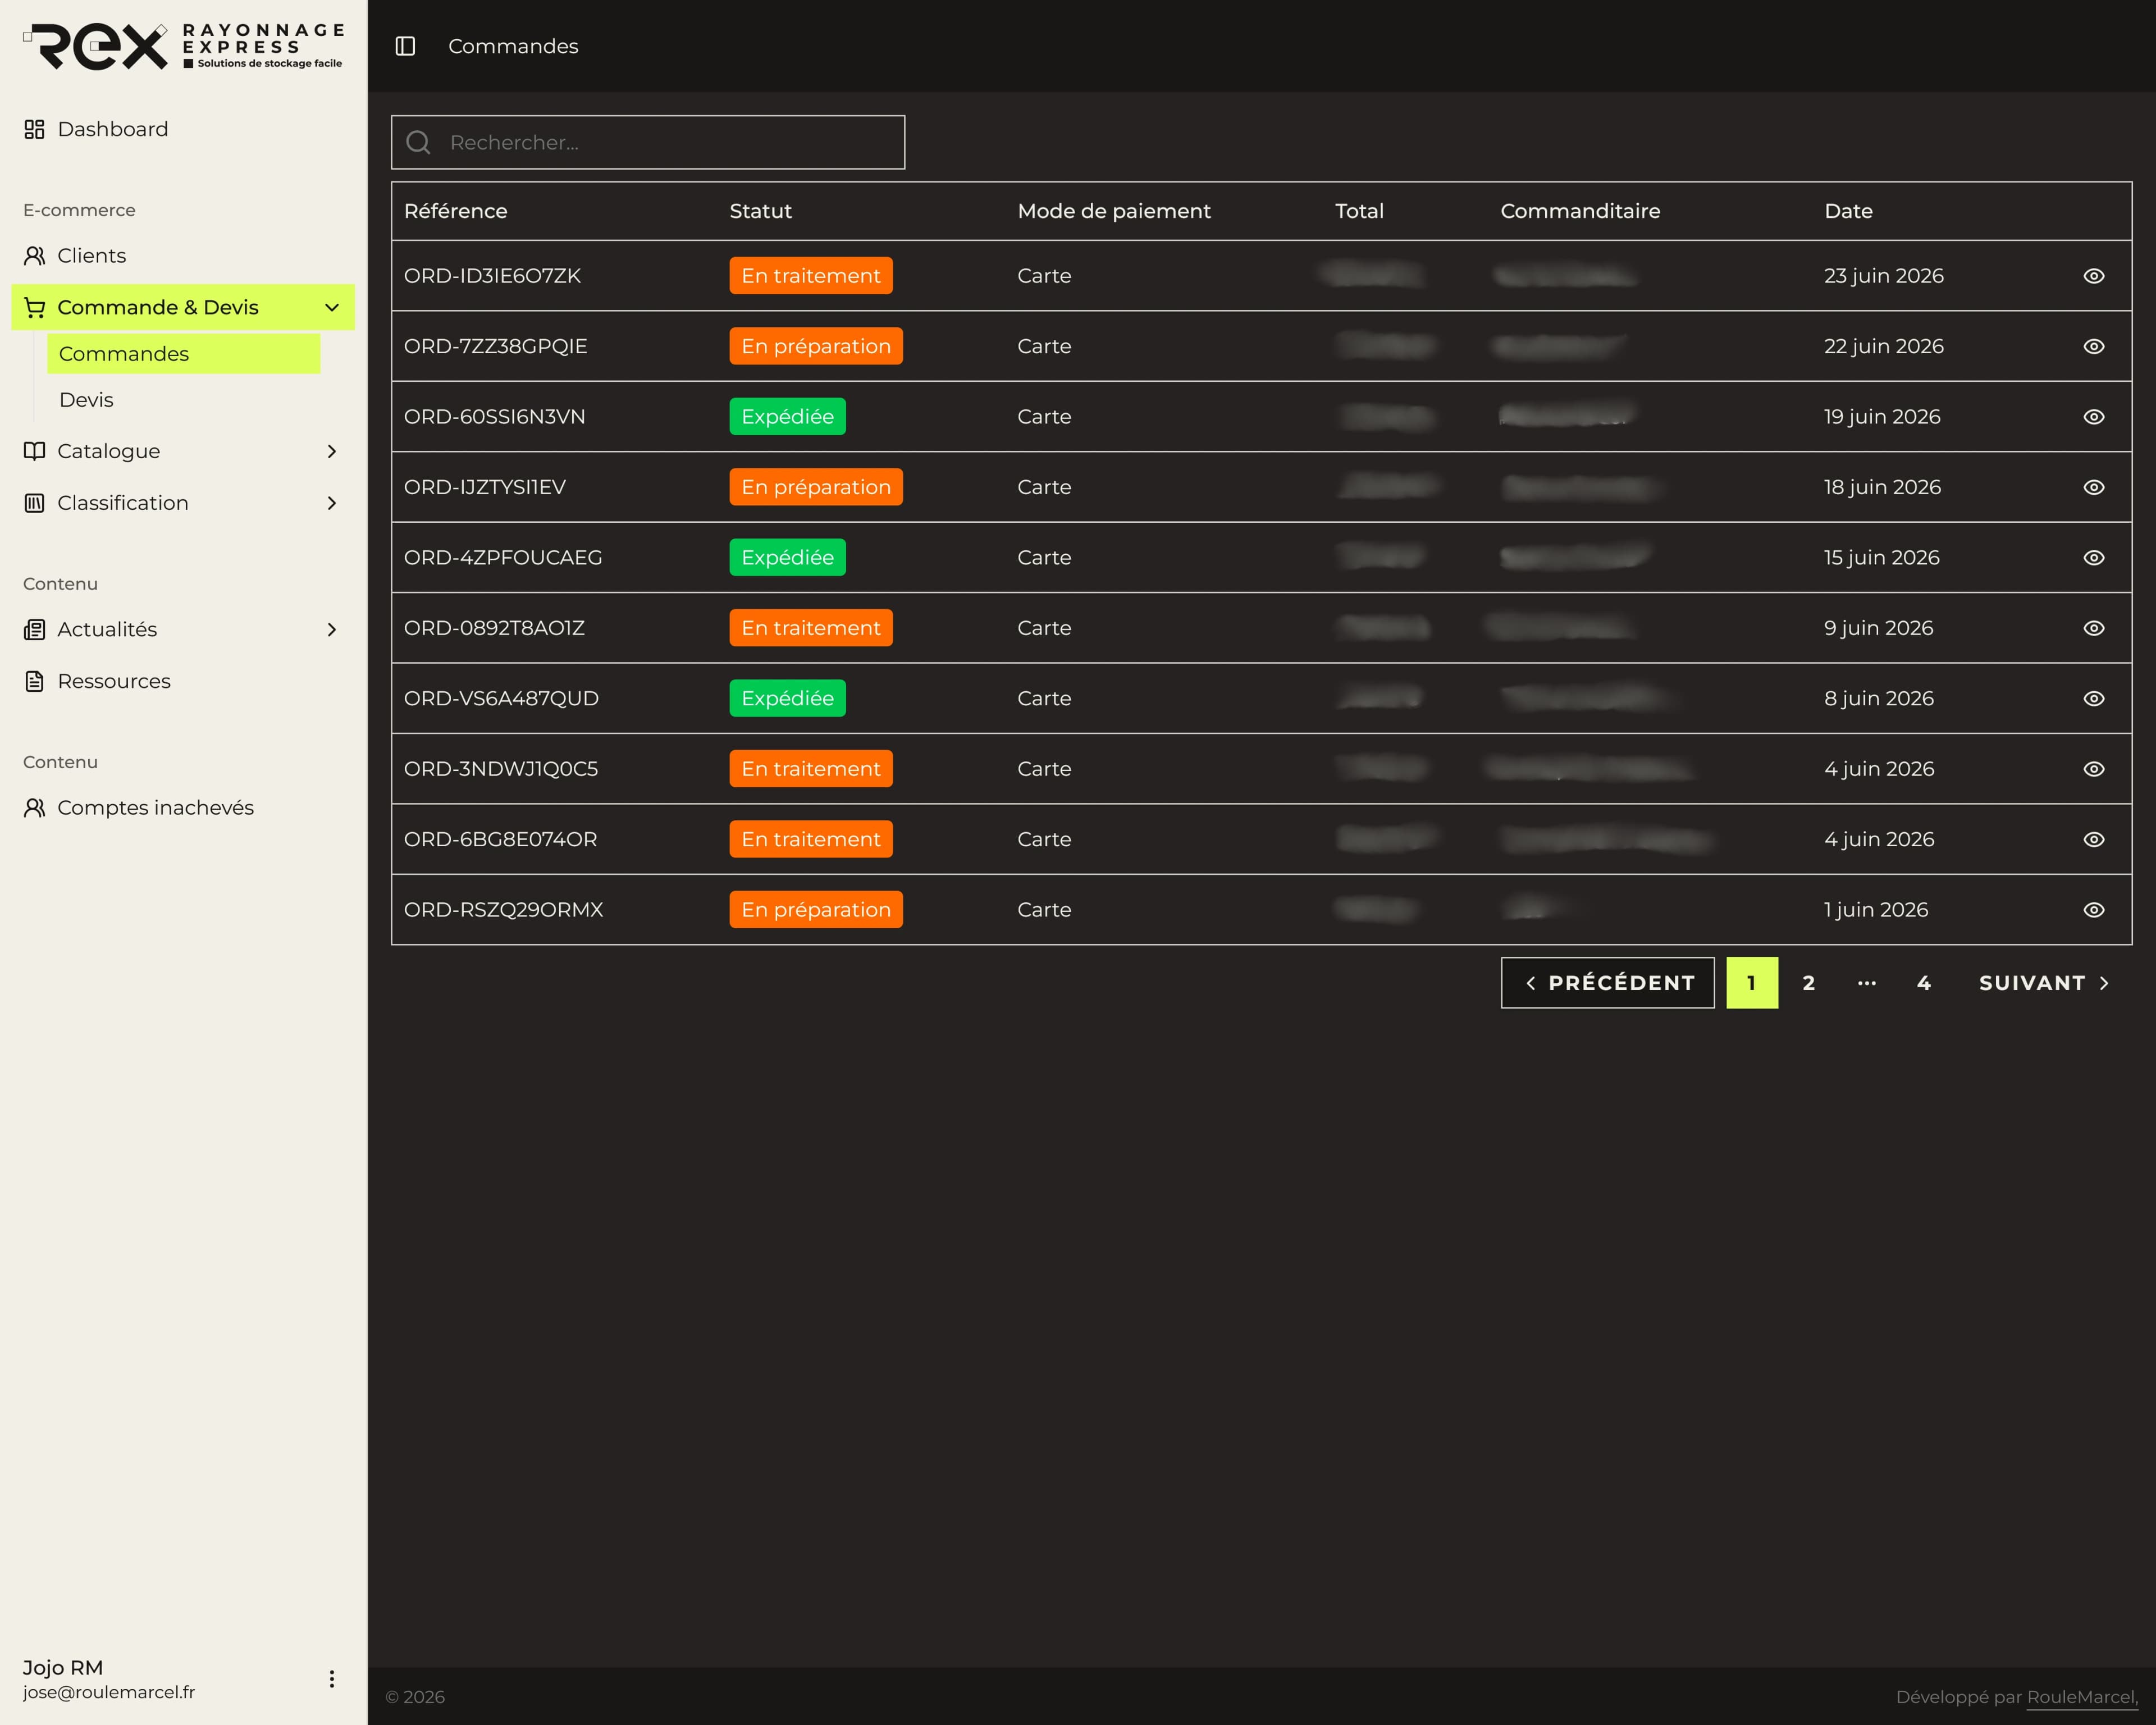Click the shopping cart icon
The height and width of the screenshot is (1725, 2156).
(35, 307)
